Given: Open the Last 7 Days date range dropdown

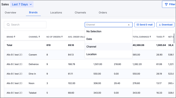Looking at the screenshot, I should coord(22,4).
